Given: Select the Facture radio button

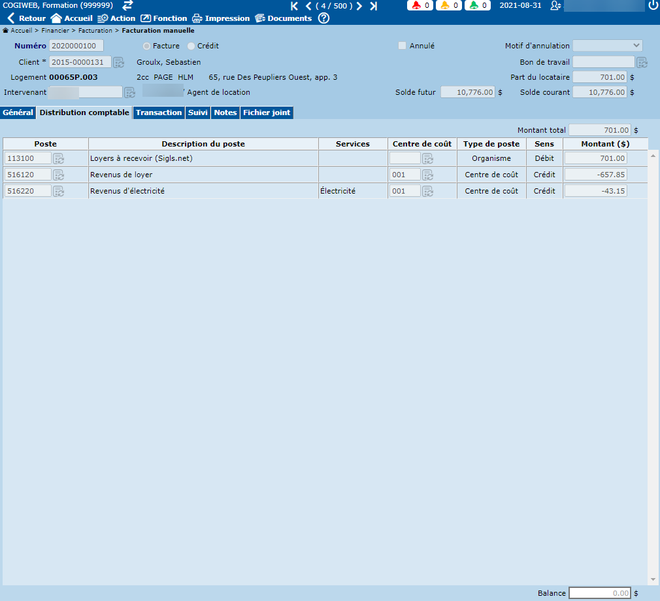Looking at the screenshot, I should coord(147,46).
